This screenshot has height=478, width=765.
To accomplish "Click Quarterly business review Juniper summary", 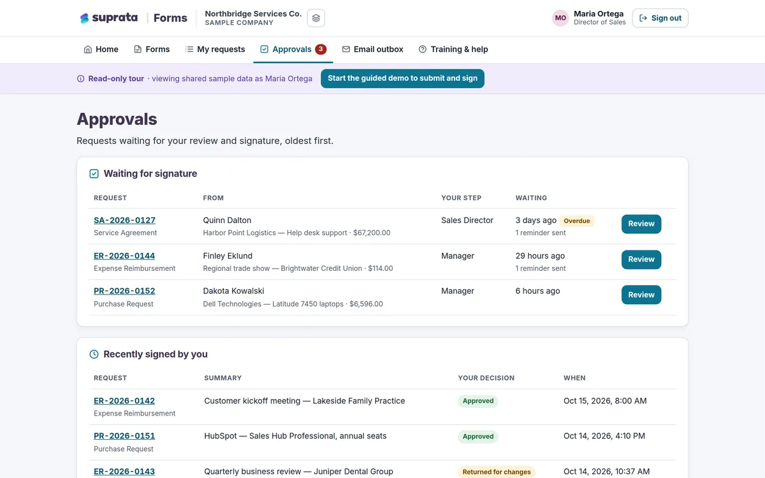I will (x=298, y=472).
